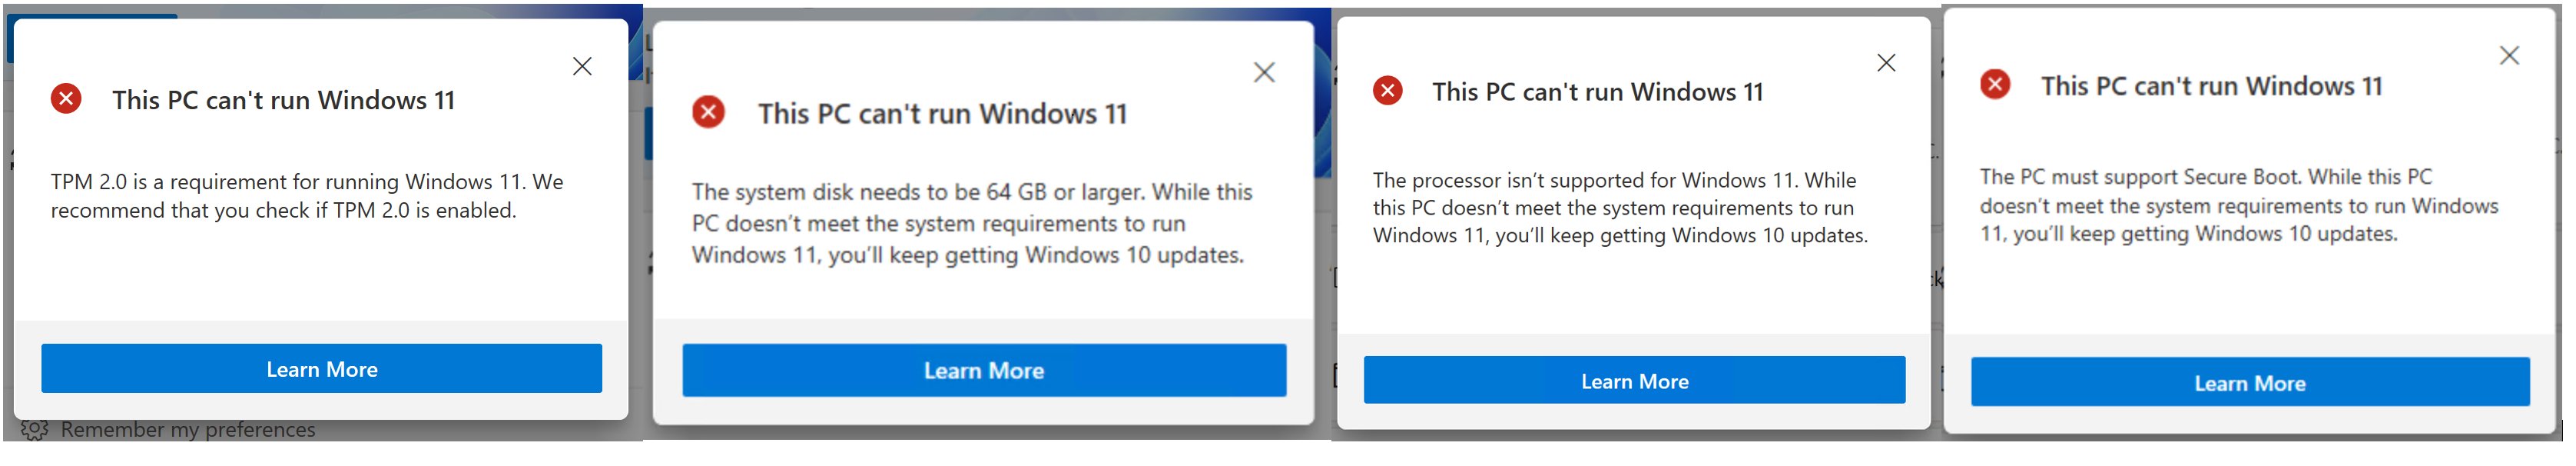Open Learn More in the processor dialog
The width and height of the screenshot is (2576, 466).
1634,381
